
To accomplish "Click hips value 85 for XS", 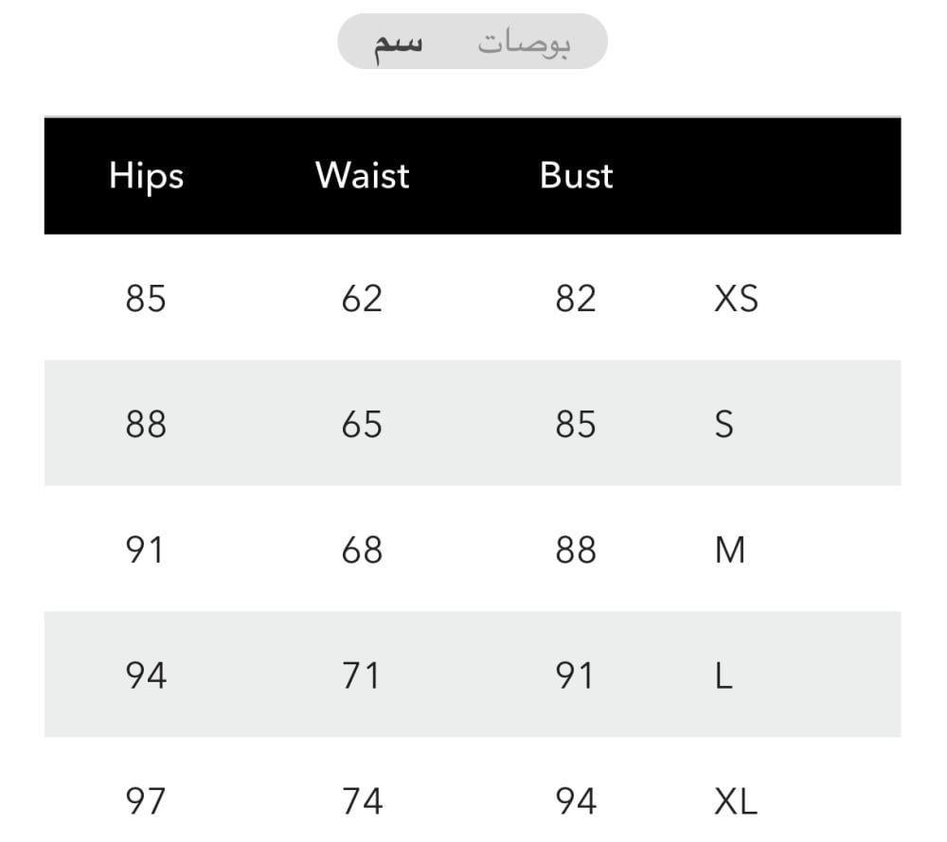I will pos(146,298).
